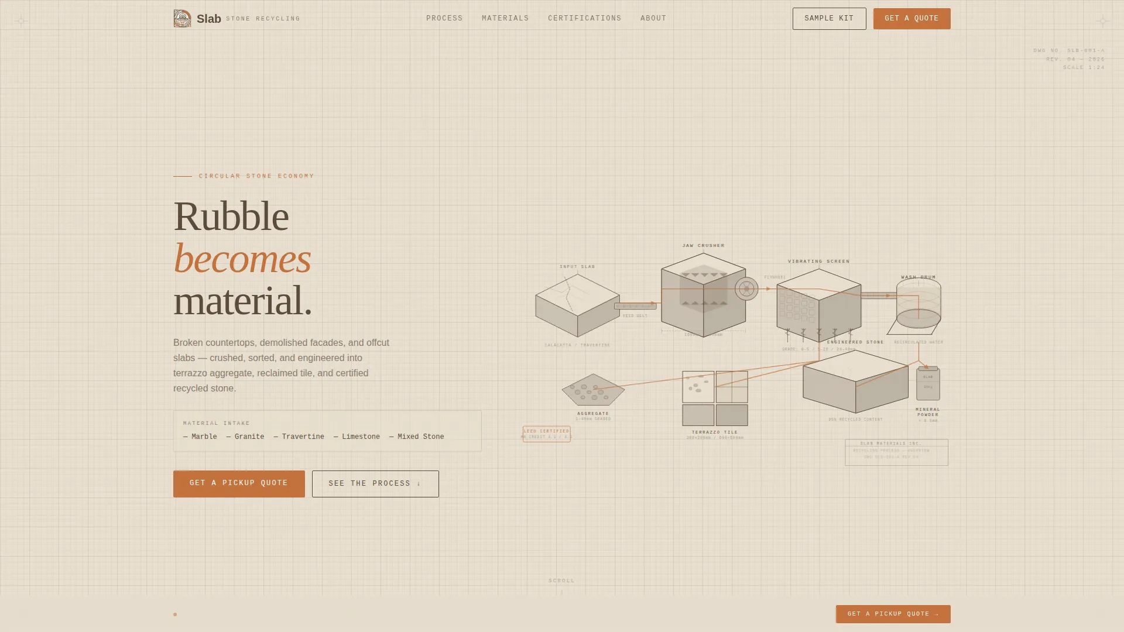Click the Jaw Crusher label text
This screenshot has height=632, width=1124.
tap(703, 246)
